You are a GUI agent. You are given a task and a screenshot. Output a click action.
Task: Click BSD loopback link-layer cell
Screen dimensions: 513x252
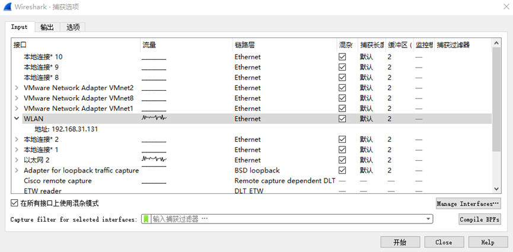257,170
